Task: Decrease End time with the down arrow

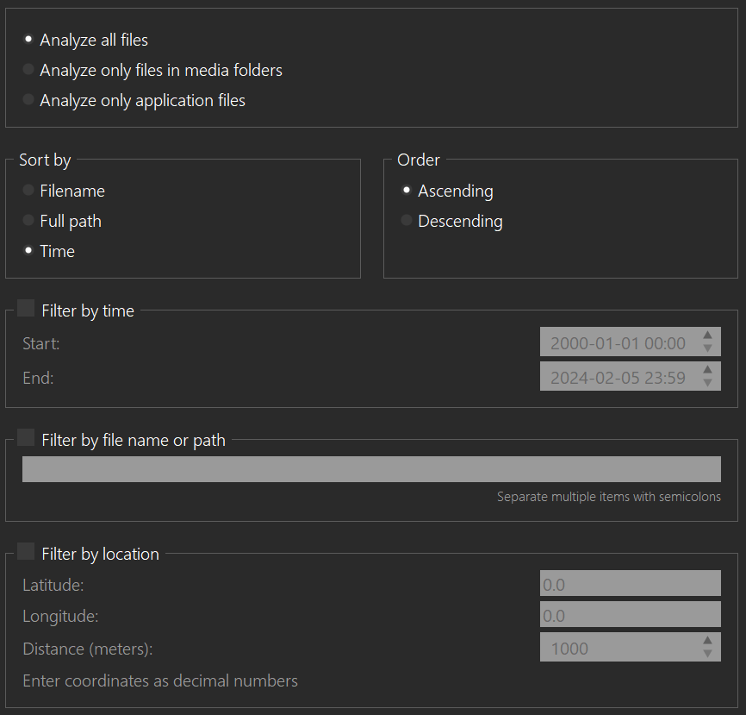Action: point(707,383)
